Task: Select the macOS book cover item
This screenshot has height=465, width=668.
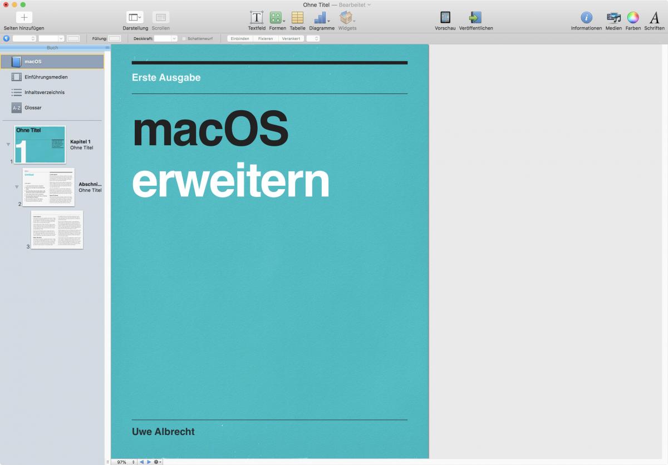Action: [x=52, y=61]
